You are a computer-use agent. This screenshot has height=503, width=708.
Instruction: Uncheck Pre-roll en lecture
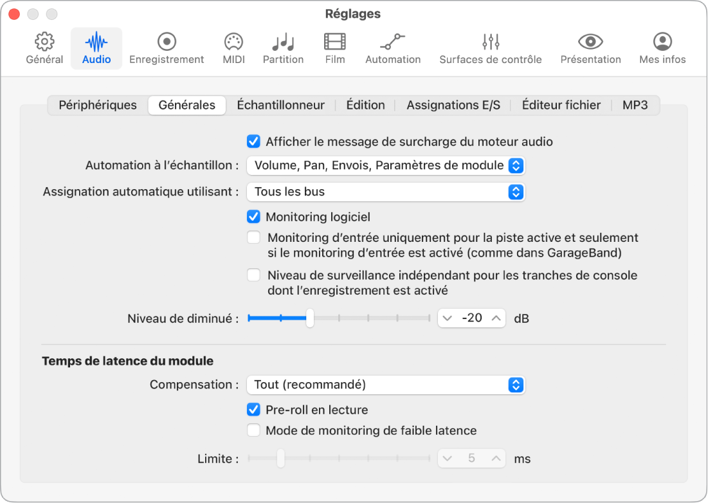point(253,410)
